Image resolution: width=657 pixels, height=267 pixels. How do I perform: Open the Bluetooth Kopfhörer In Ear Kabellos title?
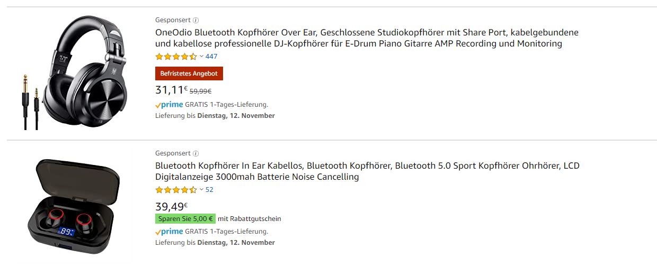(x=367, y=171)
